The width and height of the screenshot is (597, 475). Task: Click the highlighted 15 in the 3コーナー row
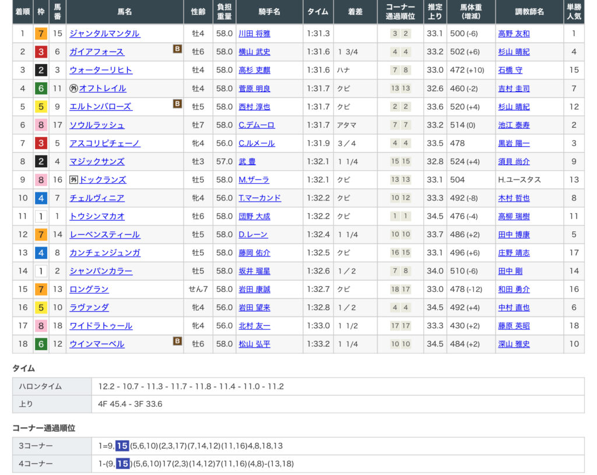(122, 446)
